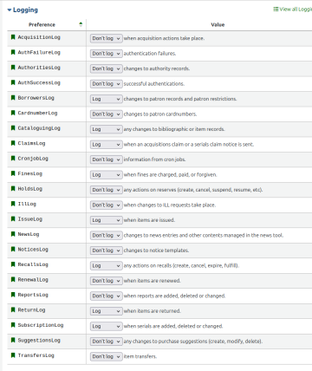Click text 'when items are returned.'
The height and width of the screenshot is (371, 312).
pos(152,311)
